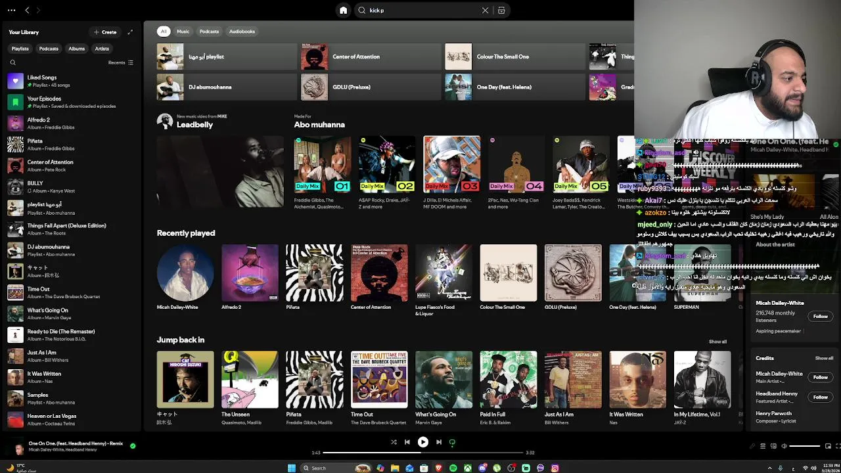Open Paid In Full in Jump back in
841x473 pixels.
pyautogui.click(x=508, y=379)
